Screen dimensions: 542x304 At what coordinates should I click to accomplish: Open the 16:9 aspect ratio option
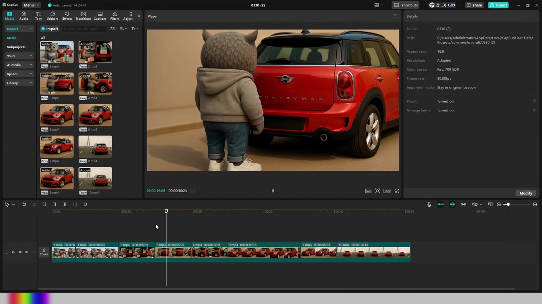tap(387, 191)
